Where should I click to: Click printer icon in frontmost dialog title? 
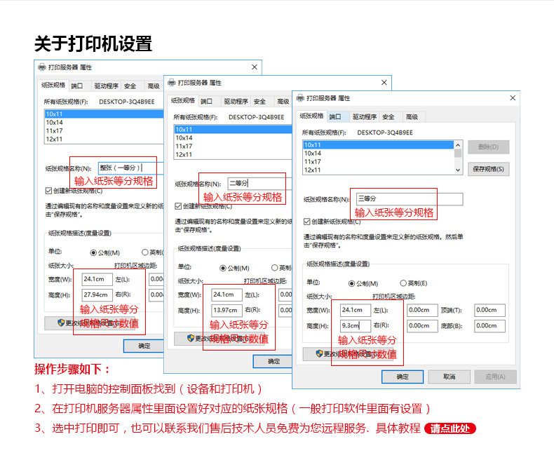pos(300,98)
